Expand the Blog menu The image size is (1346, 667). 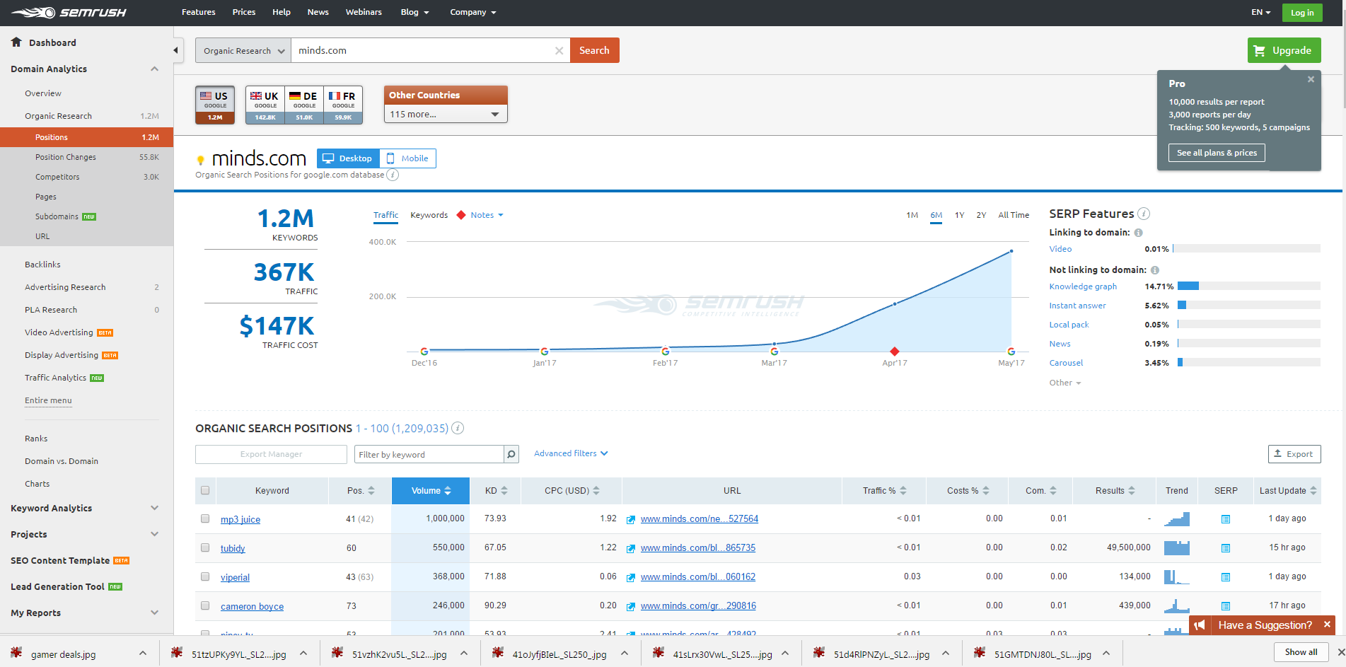414,12
